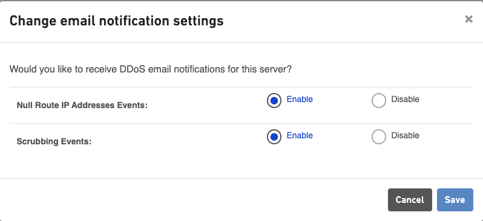Image resolution: width=483 pixels, height=221 pixels.
Task: Click the divider line above Null Route row
Action: click(x=241, y=88)
